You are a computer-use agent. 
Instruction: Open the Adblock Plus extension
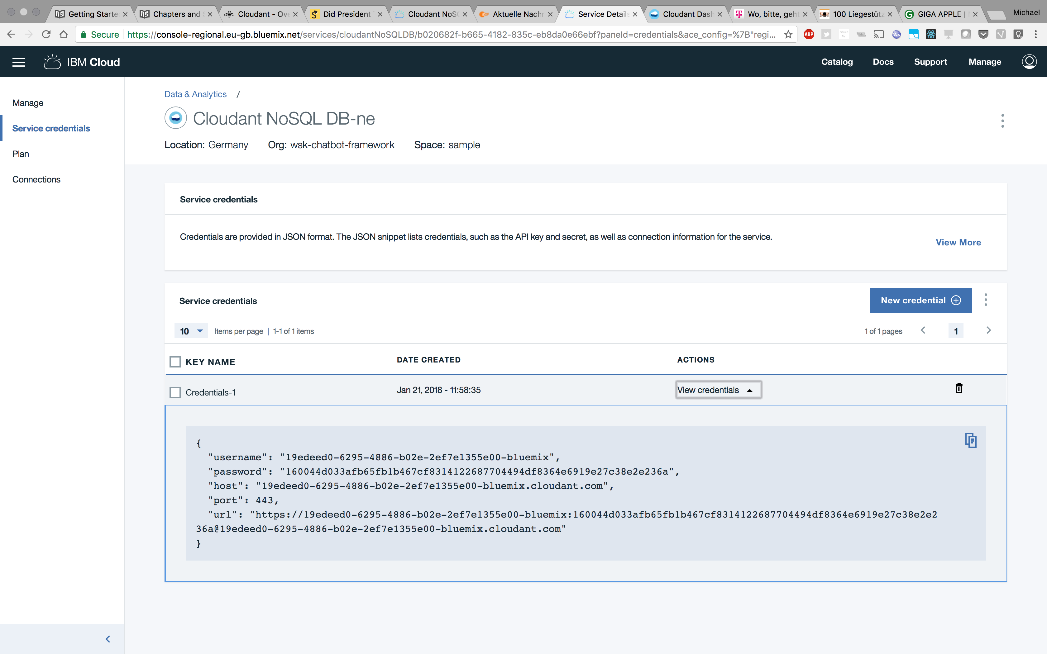coord(809,34)
